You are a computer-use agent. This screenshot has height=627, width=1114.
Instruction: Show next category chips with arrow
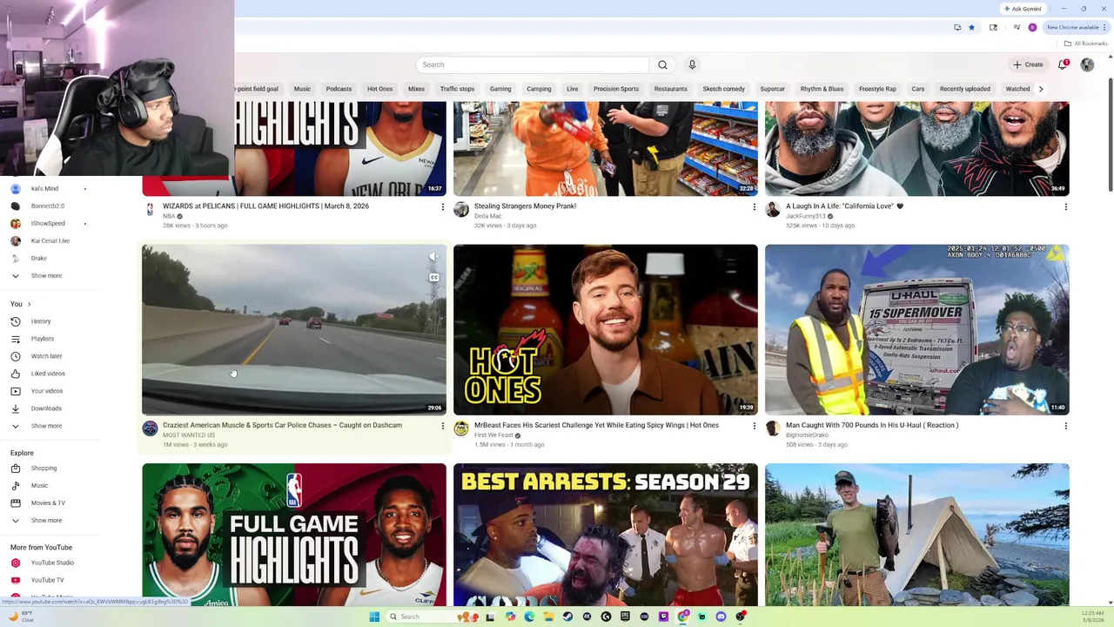click(x=1040, y=89)
